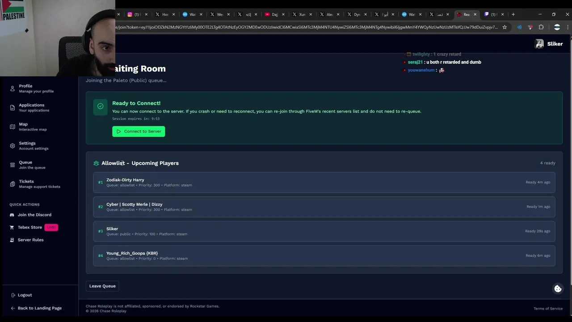Image resolution: width=572 pixels, height=322 pixels.
Task: Click 'Ready 4m ago' status text
Action: pyautogui.click(x=538, y=182)
